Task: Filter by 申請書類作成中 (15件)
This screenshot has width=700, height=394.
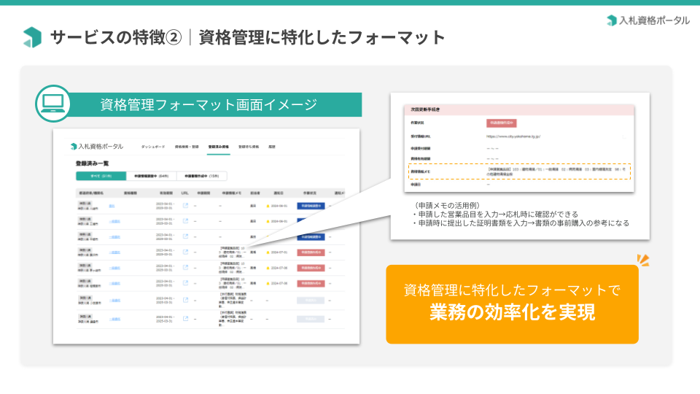Action: click(x=202, y=176)
